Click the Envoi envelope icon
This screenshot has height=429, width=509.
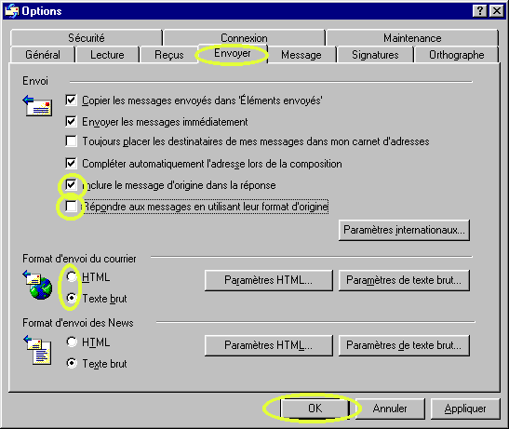click(37, 105)
